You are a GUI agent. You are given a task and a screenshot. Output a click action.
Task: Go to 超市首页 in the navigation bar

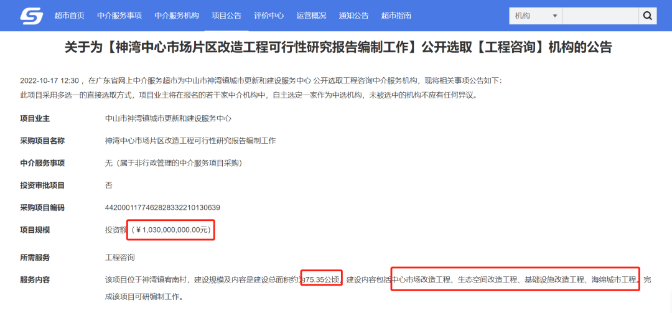(70, 16)
